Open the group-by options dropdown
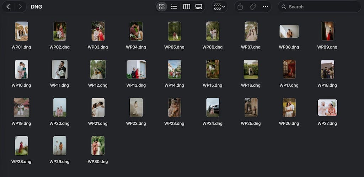The image size is (364, 177). tap(219, 7)
